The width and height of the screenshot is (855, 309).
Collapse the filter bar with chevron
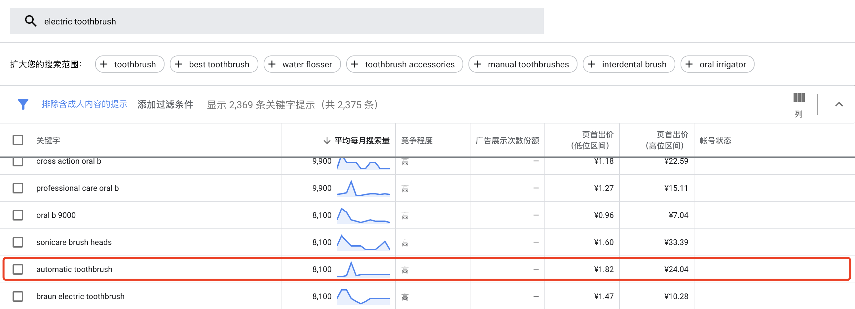[x=839, y=104]
